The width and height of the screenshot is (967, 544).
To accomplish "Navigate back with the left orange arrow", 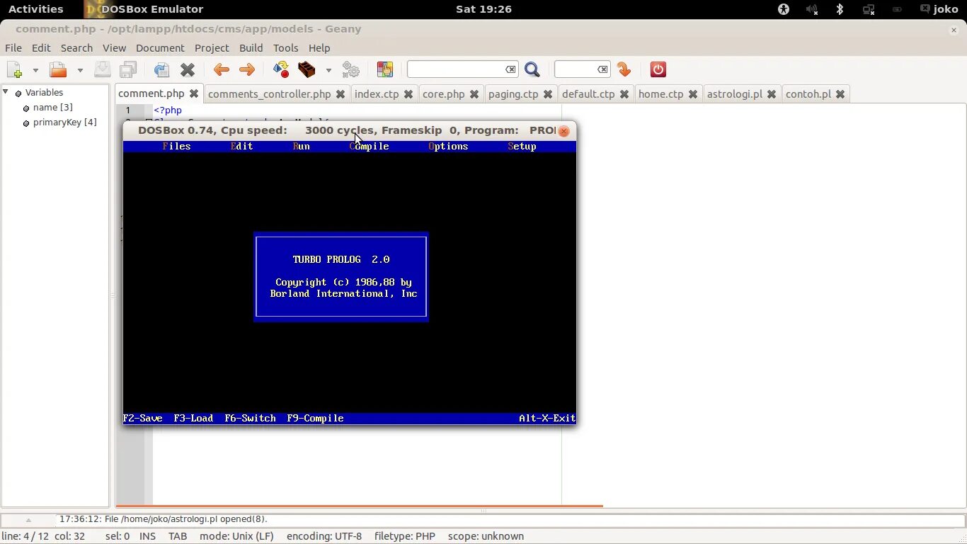I will pyautogui.click(x=222, y=69).
